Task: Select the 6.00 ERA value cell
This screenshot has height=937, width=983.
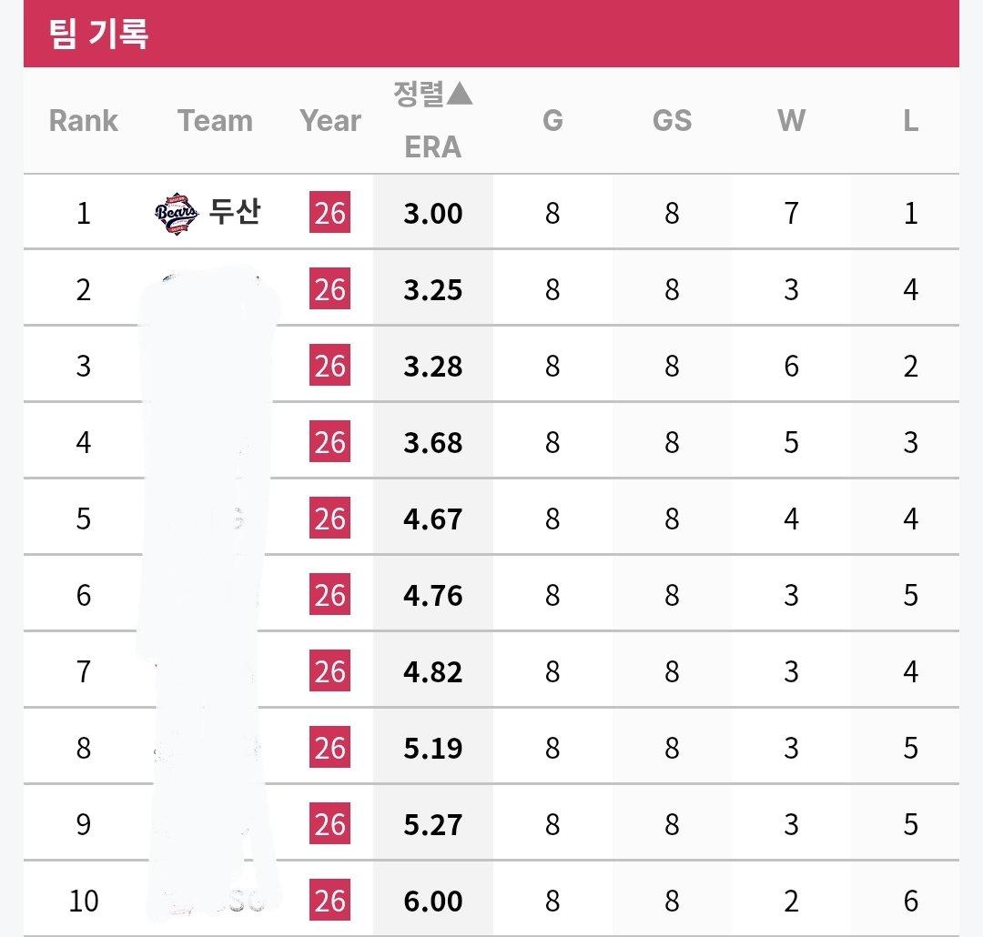Action: [432, 901]
